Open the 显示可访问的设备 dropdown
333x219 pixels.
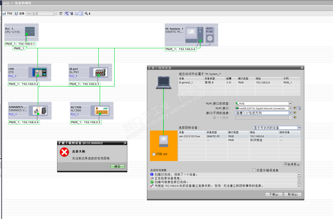[x=299, y=128]
